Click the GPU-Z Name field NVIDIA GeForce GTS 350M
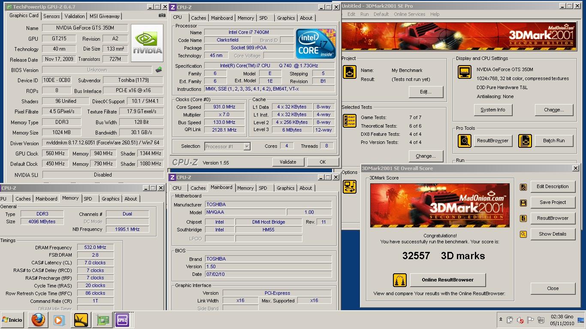 85,28
